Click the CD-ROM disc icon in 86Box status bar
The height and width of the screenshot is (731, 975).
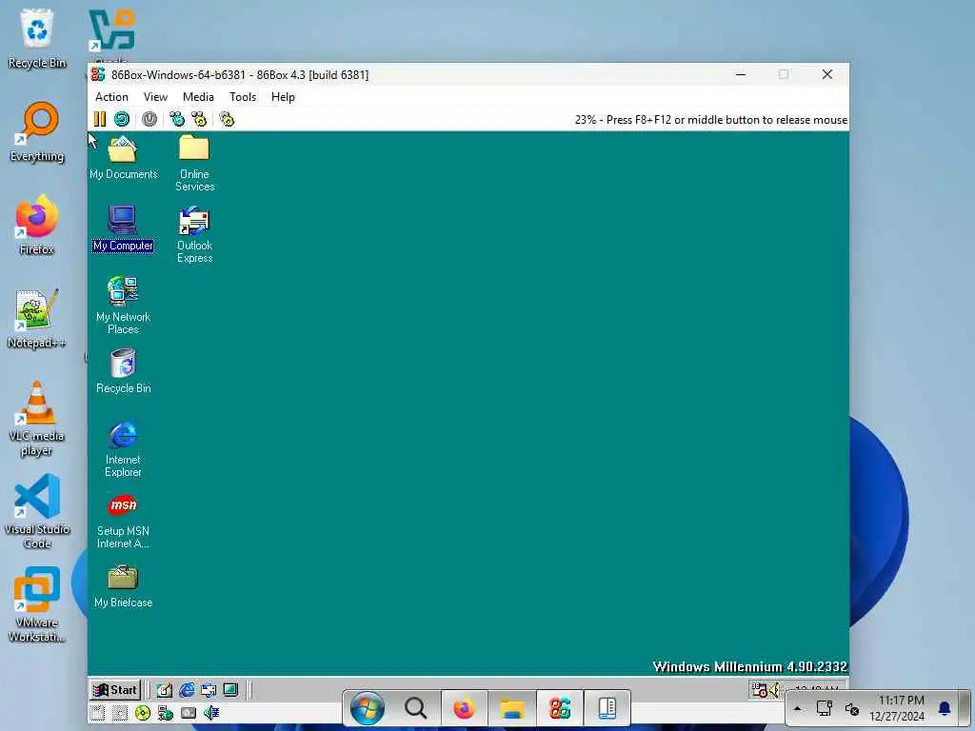point(143,712)
